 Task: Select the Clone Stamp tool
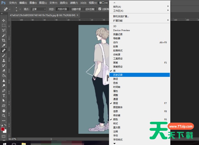(x=4, y=60)
